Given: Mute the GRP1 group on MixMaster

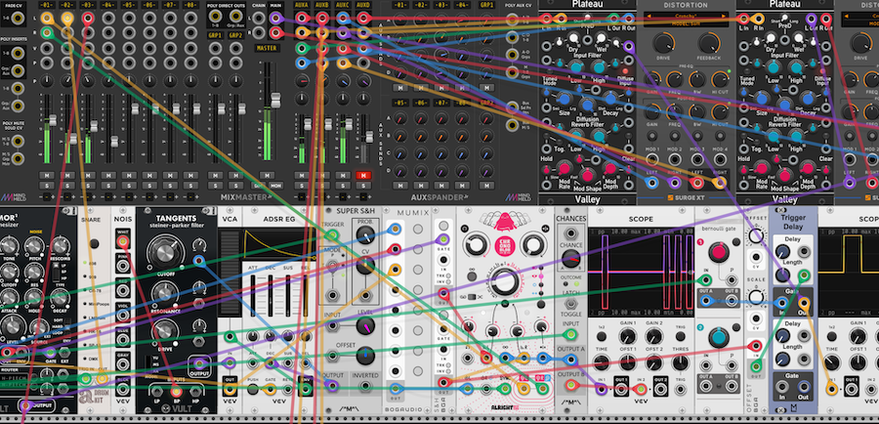Looking at the screenshot, I should coord(216,176).
